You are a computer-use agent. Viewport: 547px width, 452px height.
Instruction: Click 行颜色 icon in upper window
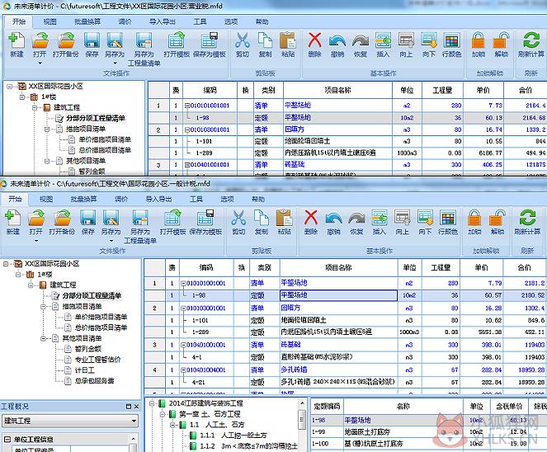[x=451, y=40]
